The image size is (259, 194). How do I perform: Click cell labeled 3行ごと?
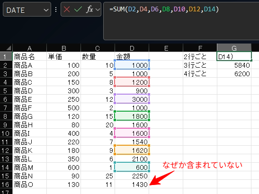click(x=200, y=65)
